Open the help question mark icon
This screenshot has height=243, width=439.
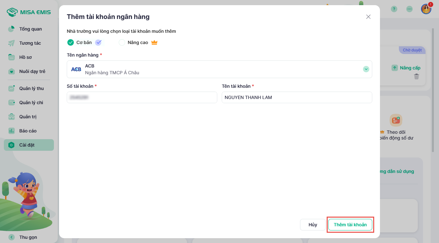(x=394, y=9)
